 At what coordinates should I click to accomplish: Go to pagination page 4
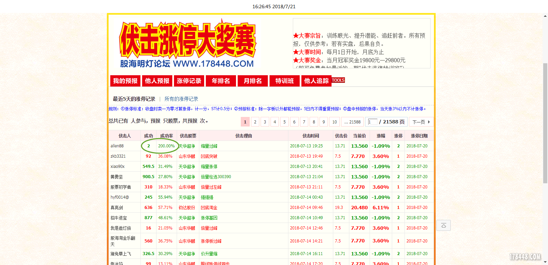[x=275, y=122]
